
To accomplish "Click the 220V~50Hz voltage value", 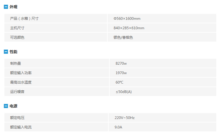I will (125, 118).
